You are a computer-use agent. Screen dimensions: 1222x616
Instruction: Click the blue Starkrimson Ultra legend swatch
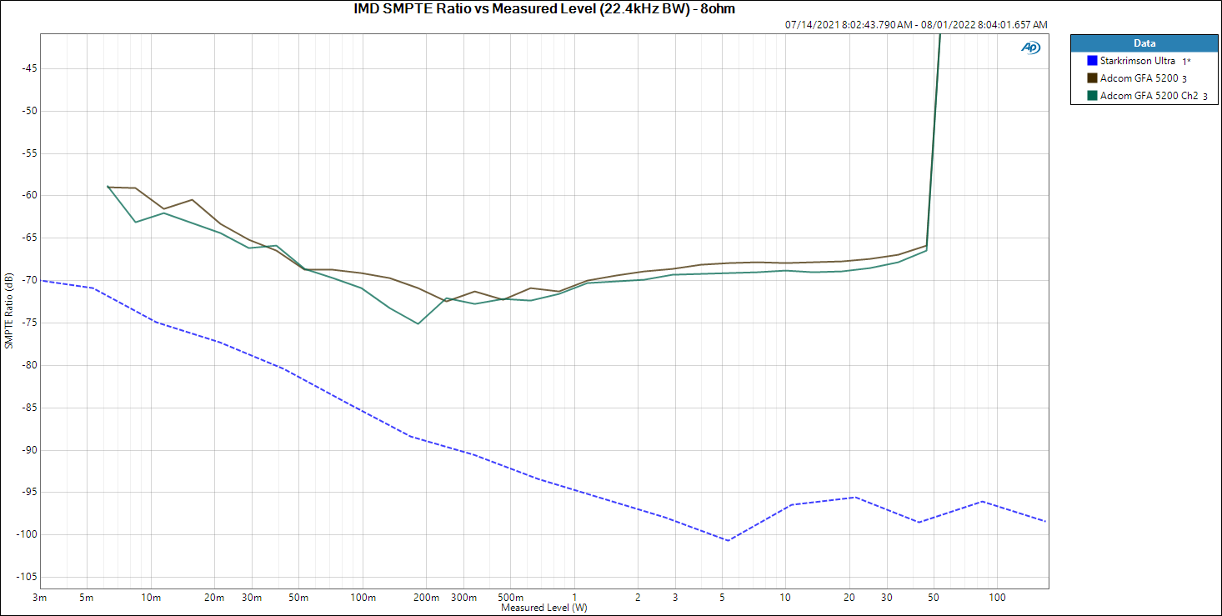click(x=1092, y=61)
